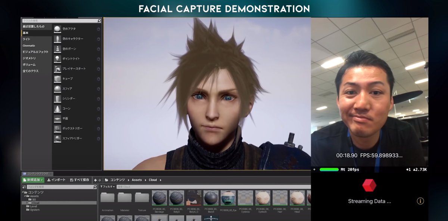This screenshot has width=448, height=221.
Task: Open the フィルタ (Filters) dropdown
Action: coord(107,187)
